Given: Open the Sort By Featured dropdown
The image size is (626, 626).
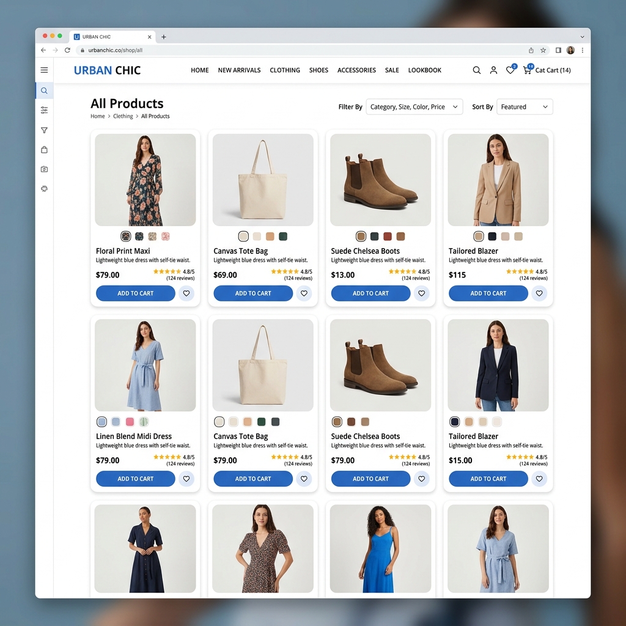Looking at the screenshot, I should (525, 106).
